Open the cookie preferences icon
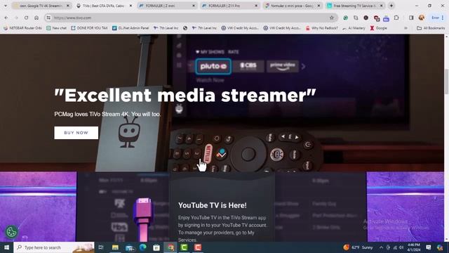449x253 pixels. click(11, 232)
